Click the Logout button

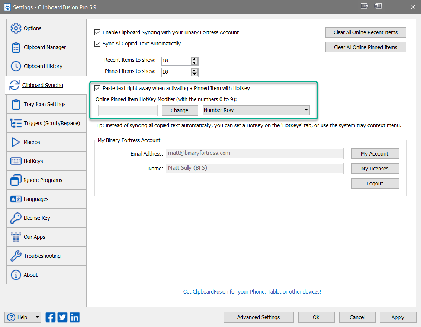point(375,183)
